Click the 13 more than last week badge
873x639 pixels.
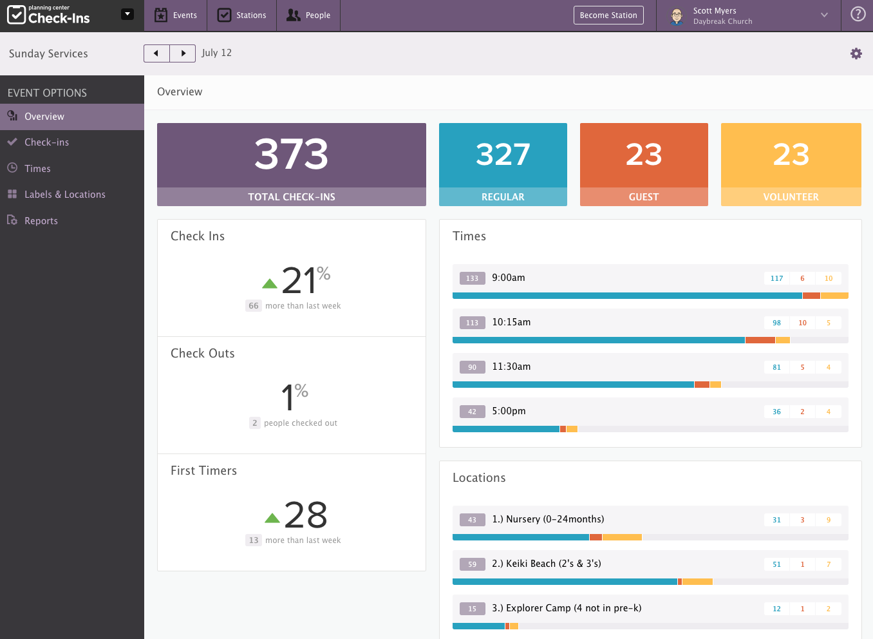(x=254, y=540)
